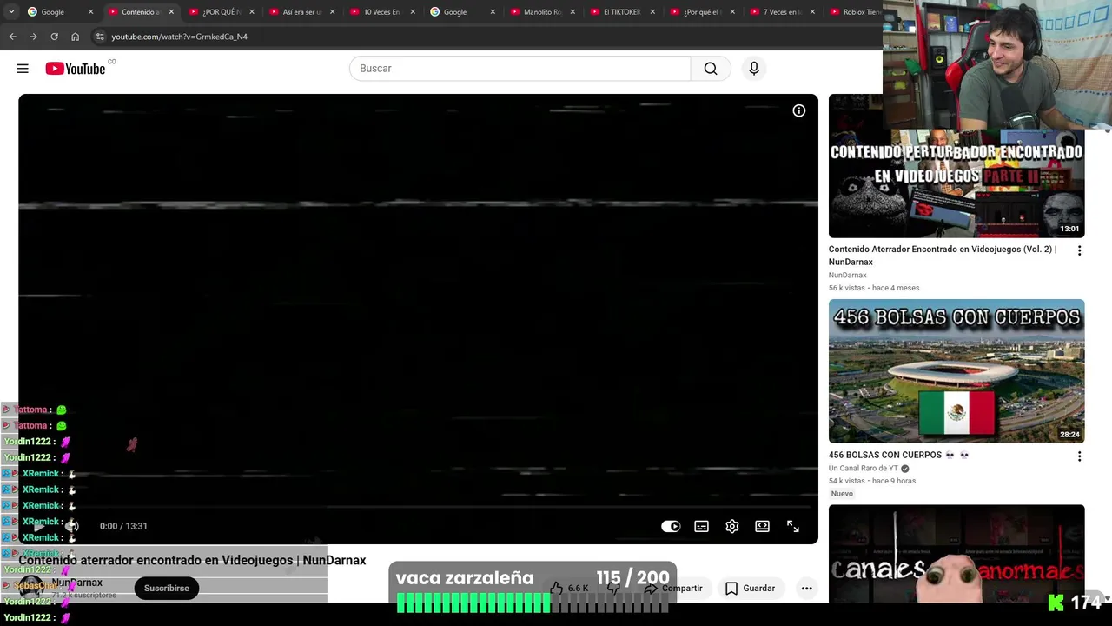Open options menu for 456 BOLSAS CON CUERPOS
The width and height of the screenshot is (1112, 626).
click(1079, 456)
